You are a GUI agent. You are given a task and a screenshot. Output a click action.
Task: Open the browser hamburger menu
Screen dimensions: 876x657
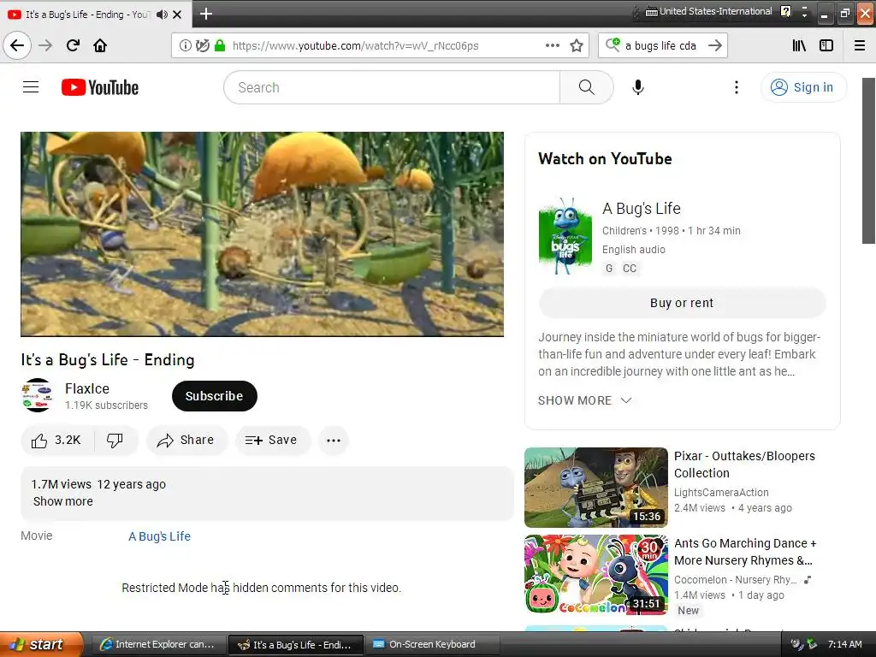(x=860, y=45)
